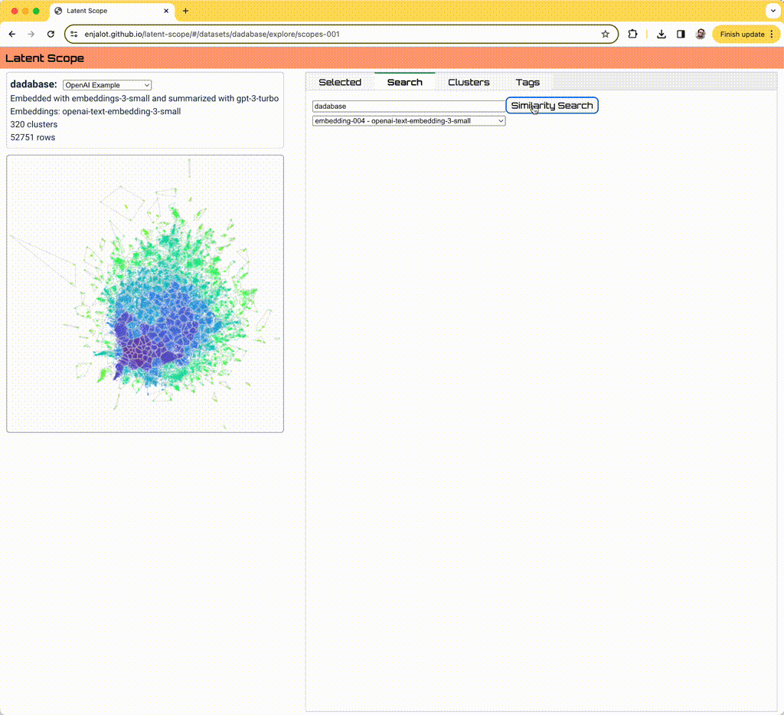The height and width of the screenshot is (715, 784).
Task: Open the Chrome three-dot menu
Action: [x=772, y=34]
